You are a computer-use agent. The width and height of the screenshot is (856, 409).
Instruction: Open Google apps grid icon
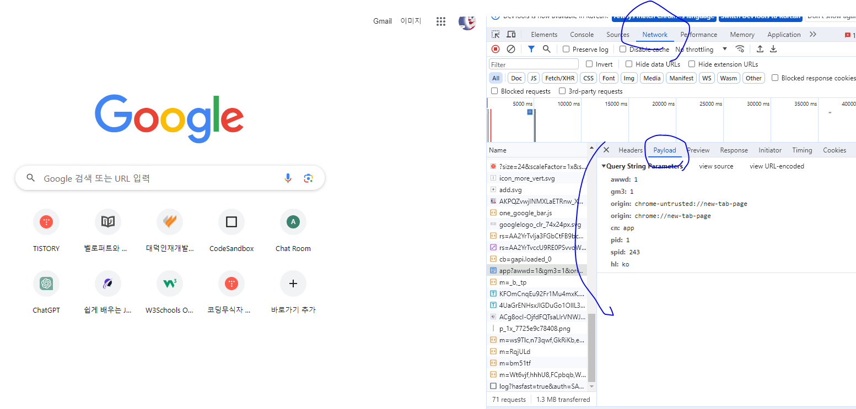point(441,21)
